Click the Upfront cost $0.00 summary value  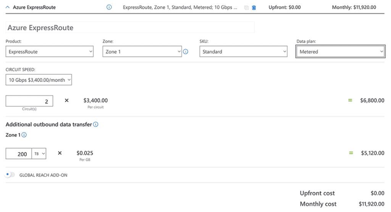(377, 193)
